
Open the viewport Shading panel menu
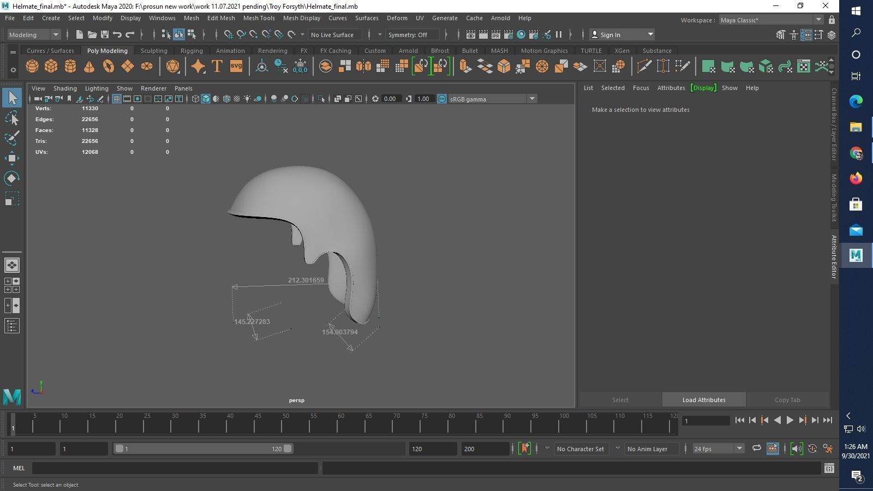click(65, 88)
